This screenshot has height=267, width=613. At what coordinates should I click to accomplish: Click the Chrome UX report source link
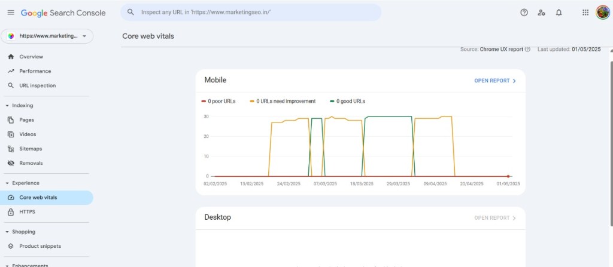tap(501, 50)
